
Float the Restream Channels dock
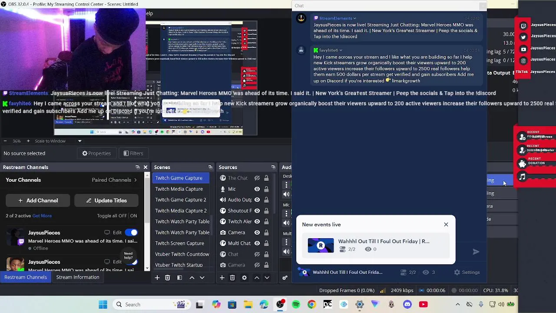(x=138, y=167)
